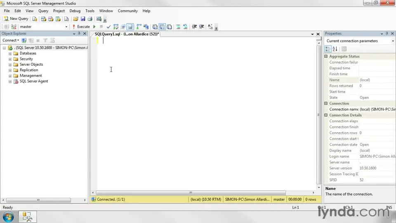Screen dimensions: 396x223
Task: Expand the Databases node
Action: pyautogui.click(x=10, y=53)
